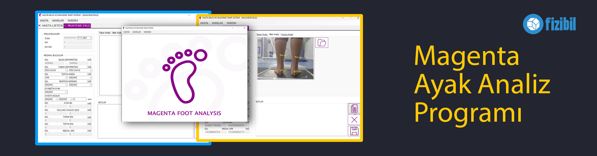Open the Topuk Dikeni dropdown showing YOK
597x156 pixels.
click(66, 78)
